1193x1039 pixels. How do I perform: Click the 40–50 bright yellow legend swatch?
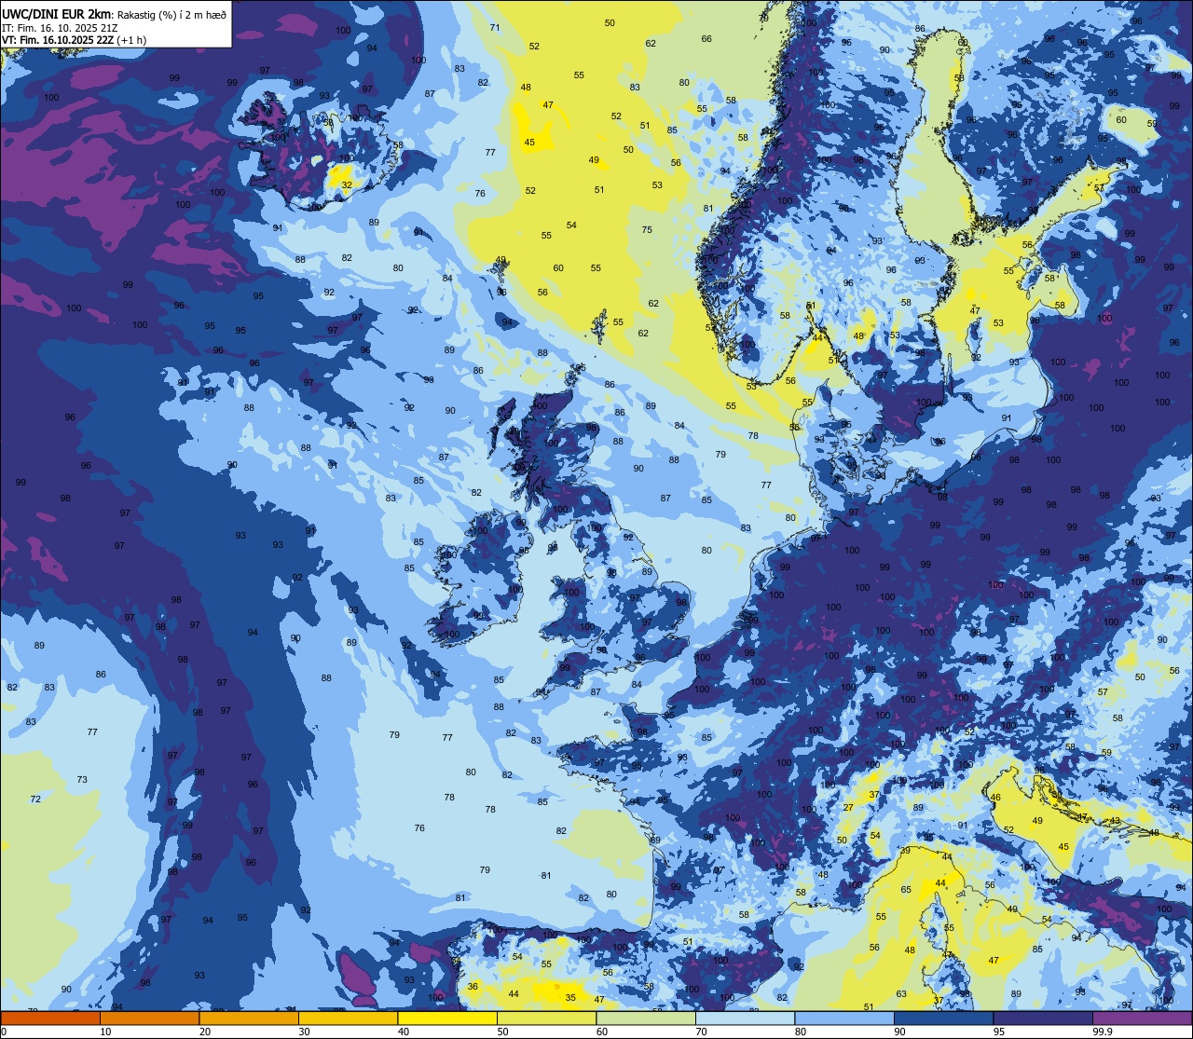point(447,1018)
